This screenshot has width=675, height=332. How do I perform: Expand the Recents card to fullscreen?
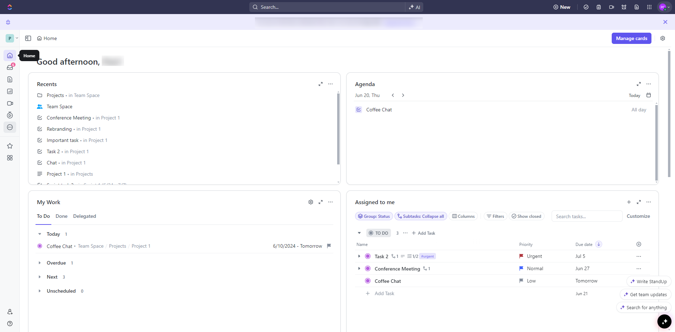(x=321, y=84)
